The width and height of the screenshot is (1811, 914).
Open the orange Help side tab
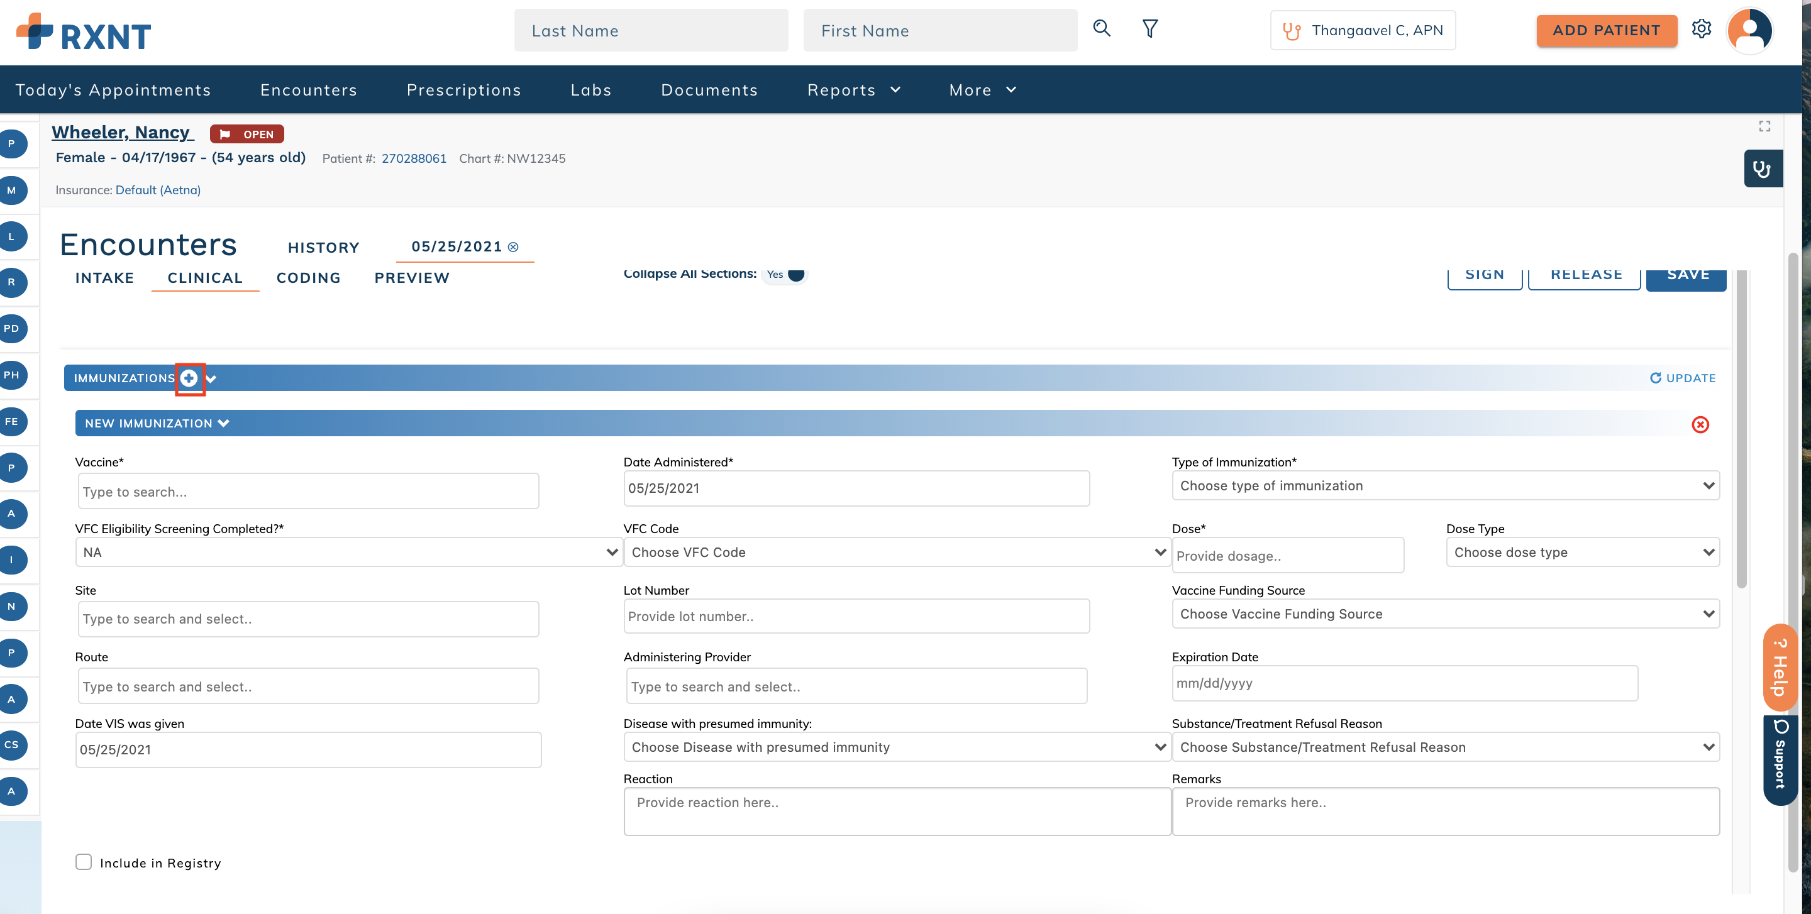(x=1780, y=668)
